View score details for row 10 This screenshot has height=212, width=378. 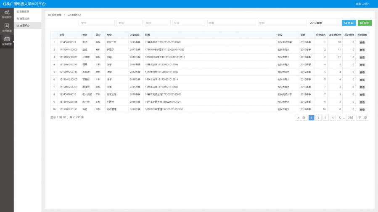362,109
